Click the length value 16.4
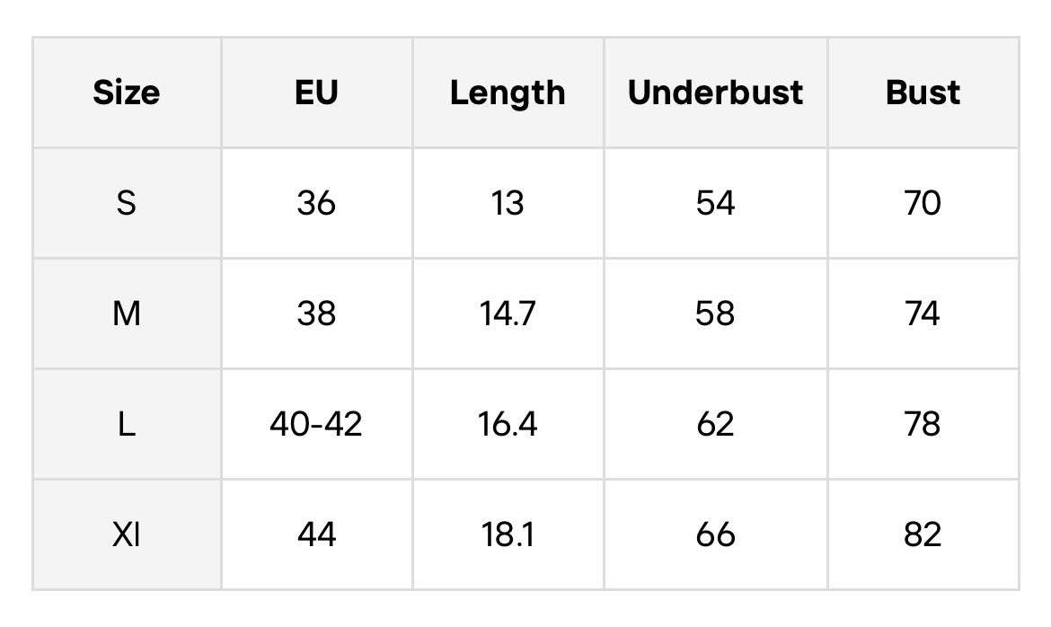Screen dimensions: 1051x627 click(508, 424)
